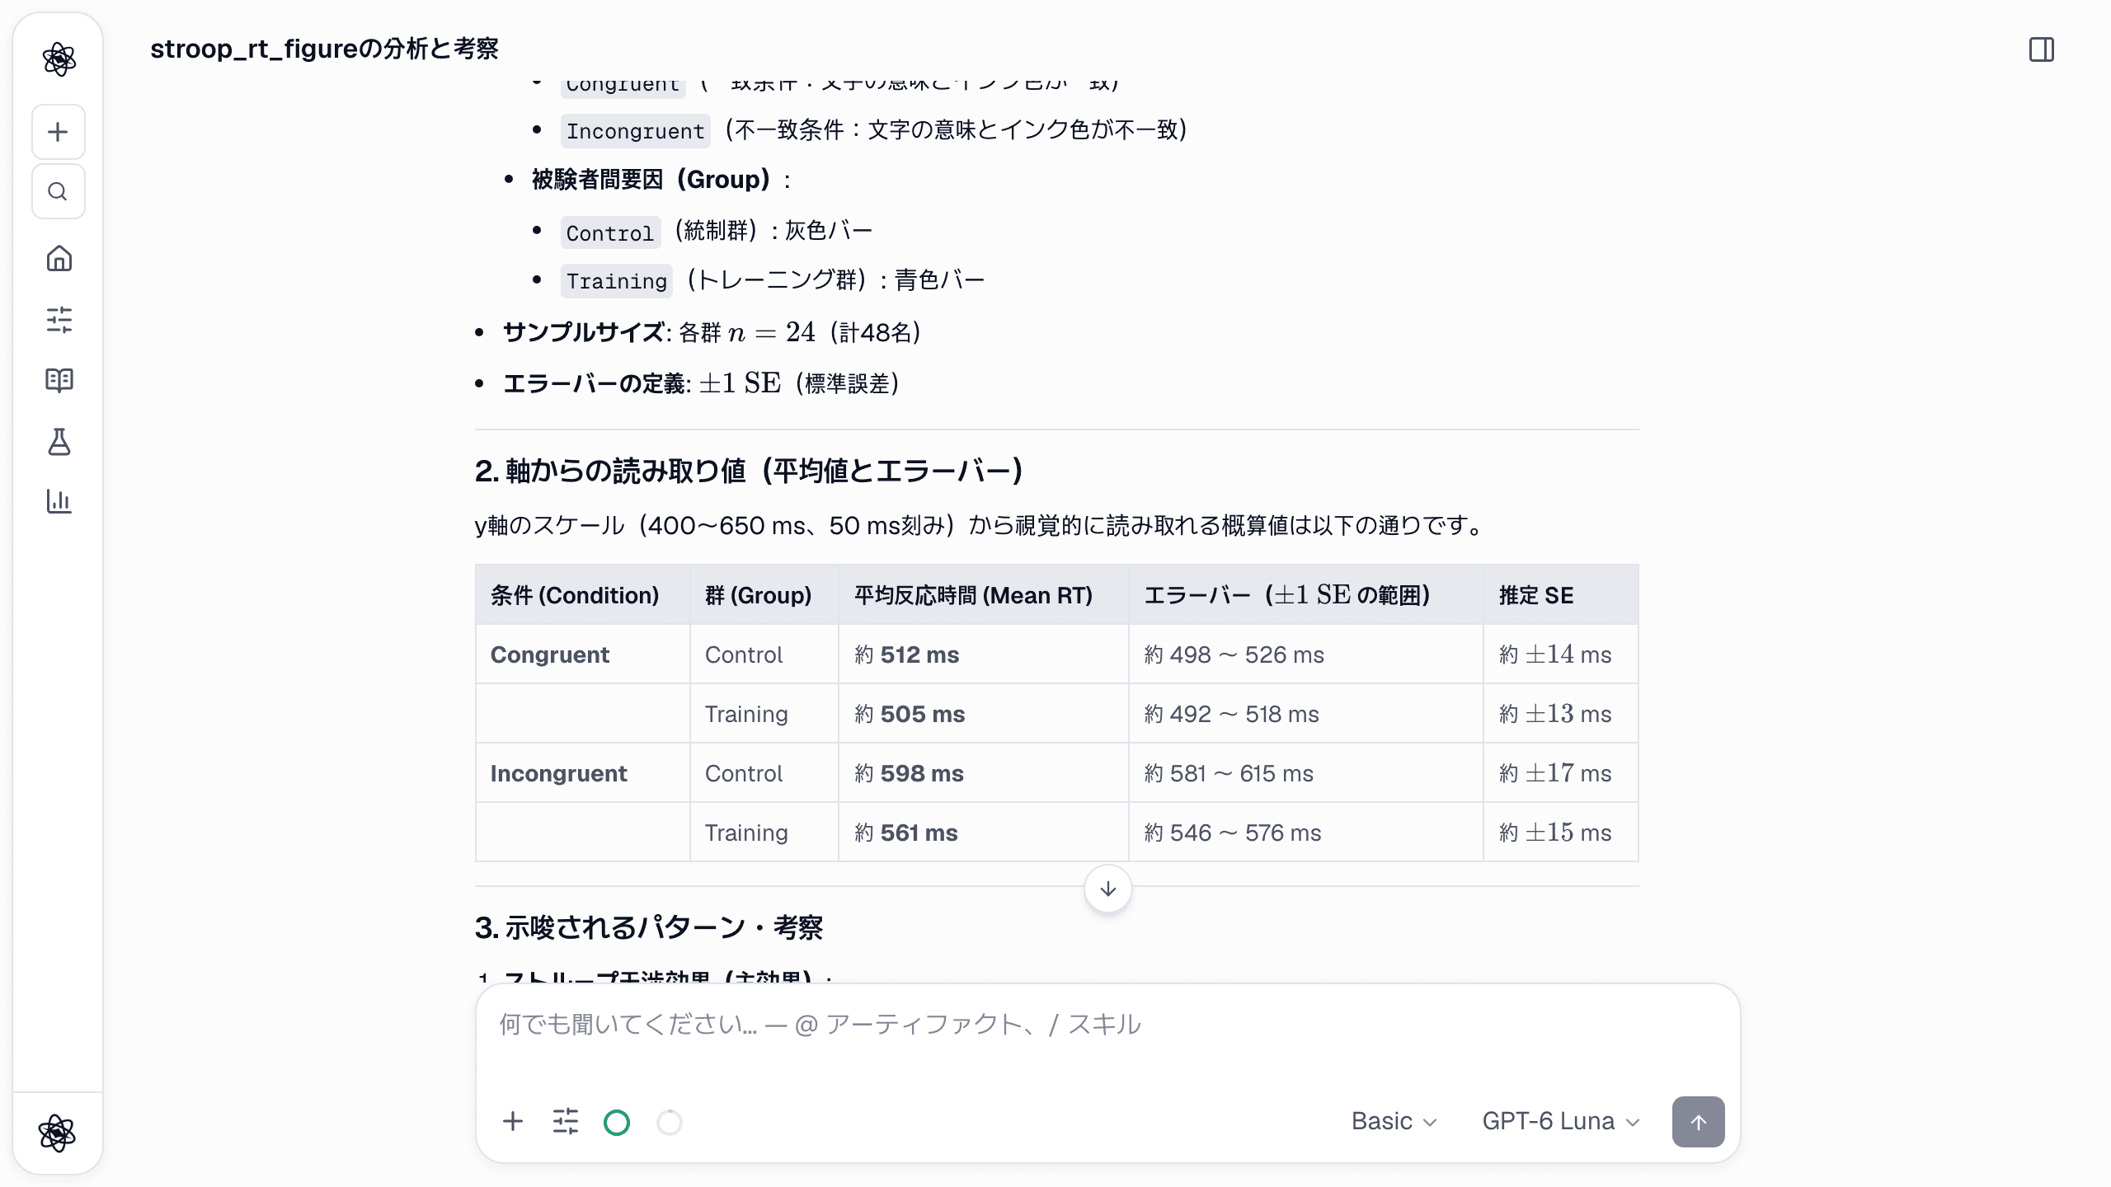Click the Incongruent code label in list
This screenshot has height=1187, width=2111.
click(635, 131)
